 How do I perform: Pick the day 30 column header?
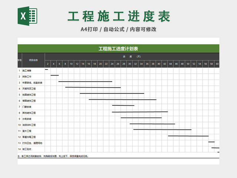(130, 64)
